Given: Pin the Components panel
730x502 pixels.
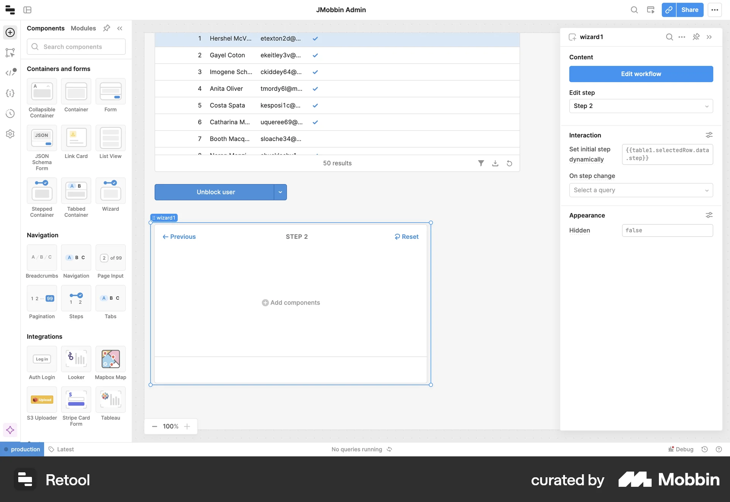Looking at the screenshot, I should (x=106, y=28).
